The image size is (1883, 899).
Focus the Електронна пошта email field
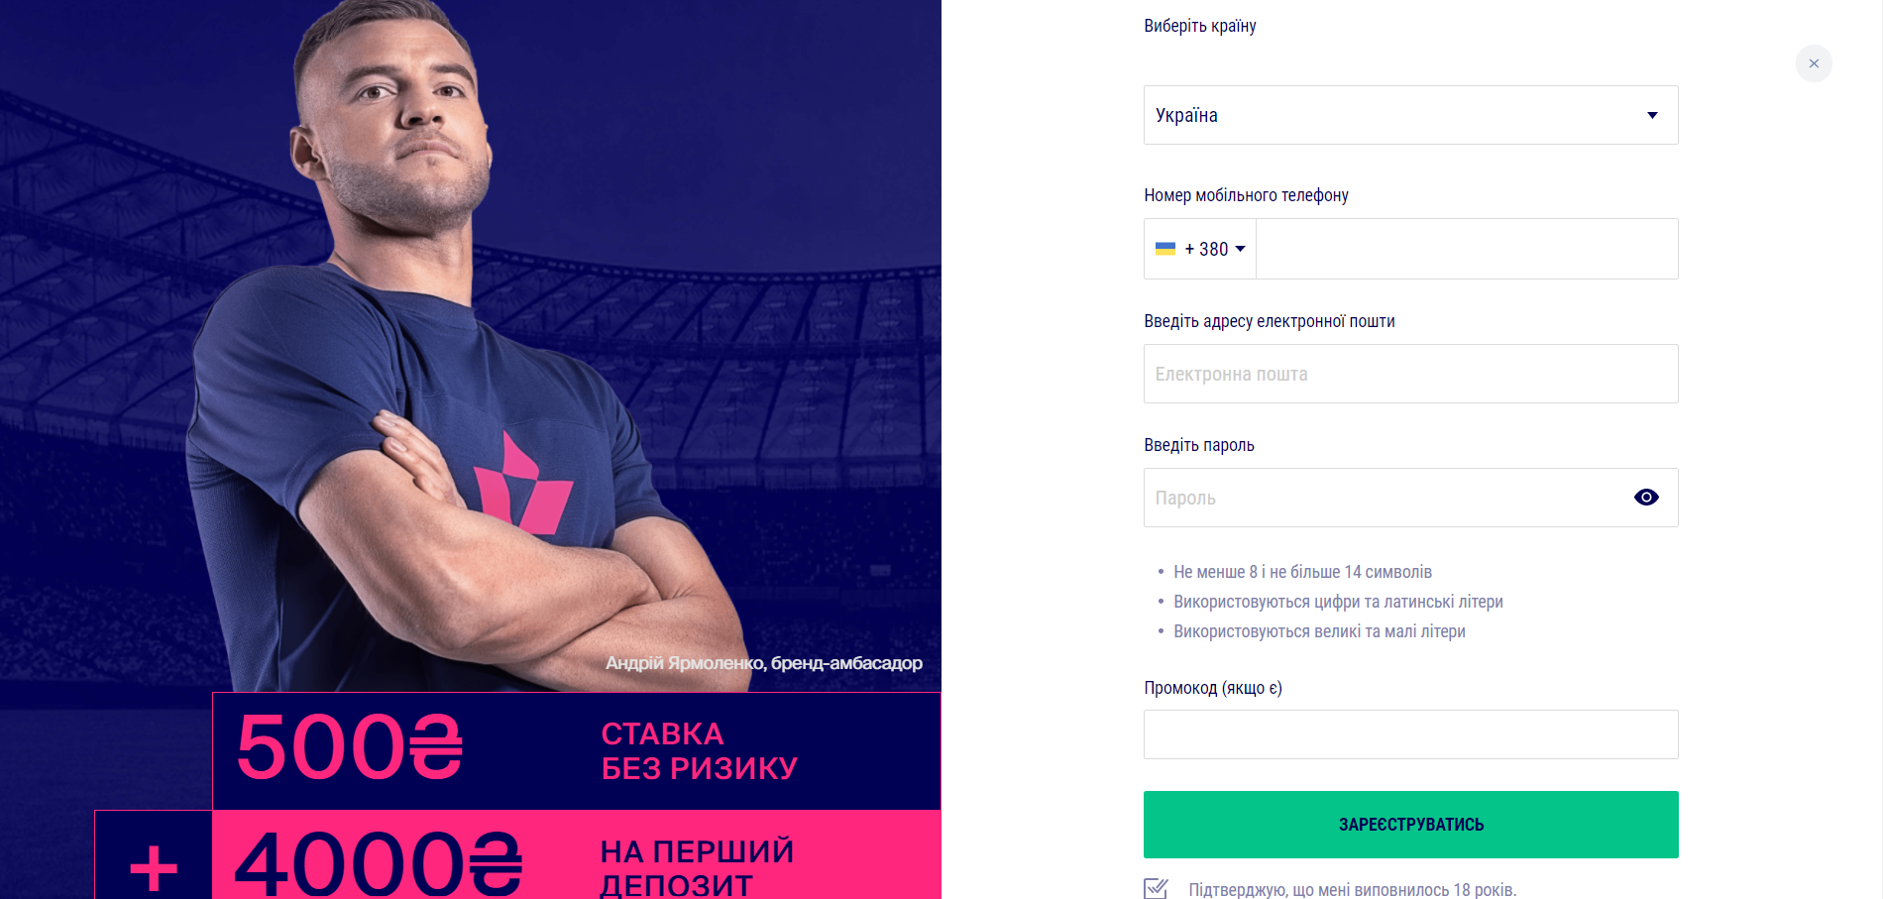tap(1410, 374)
